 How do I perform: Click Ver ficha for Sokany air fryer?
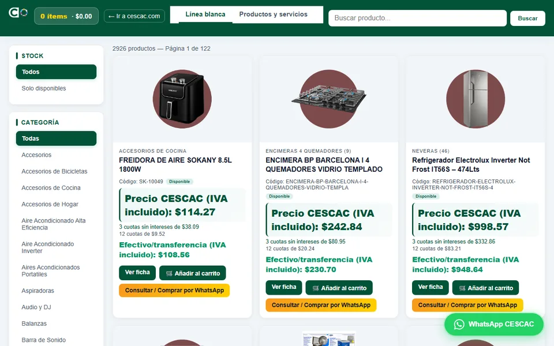point(137,273)
